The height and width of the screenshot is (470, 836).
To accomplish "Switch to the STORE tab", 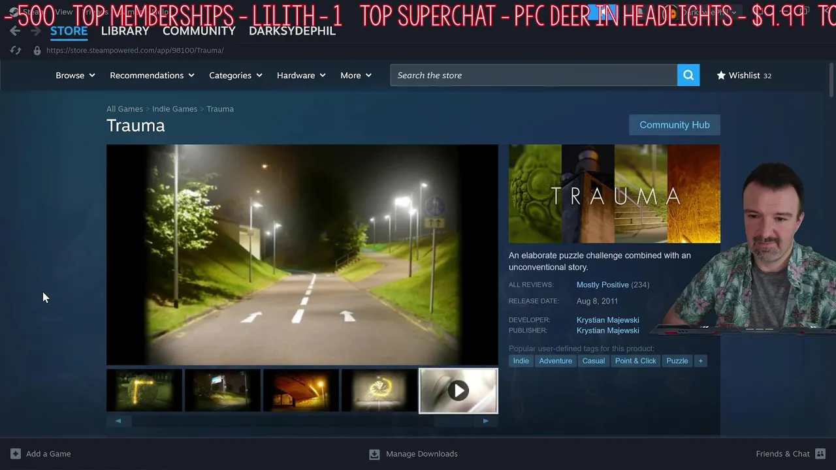I will [69, 31].
